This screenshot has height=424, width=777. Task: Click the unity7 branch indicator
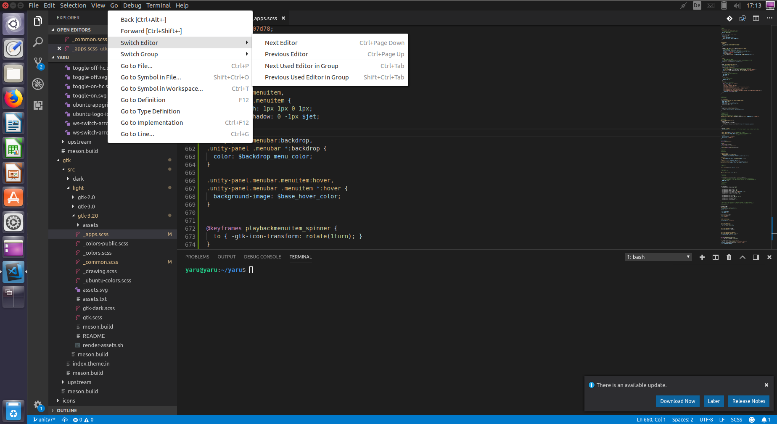[x=44, y=420]
